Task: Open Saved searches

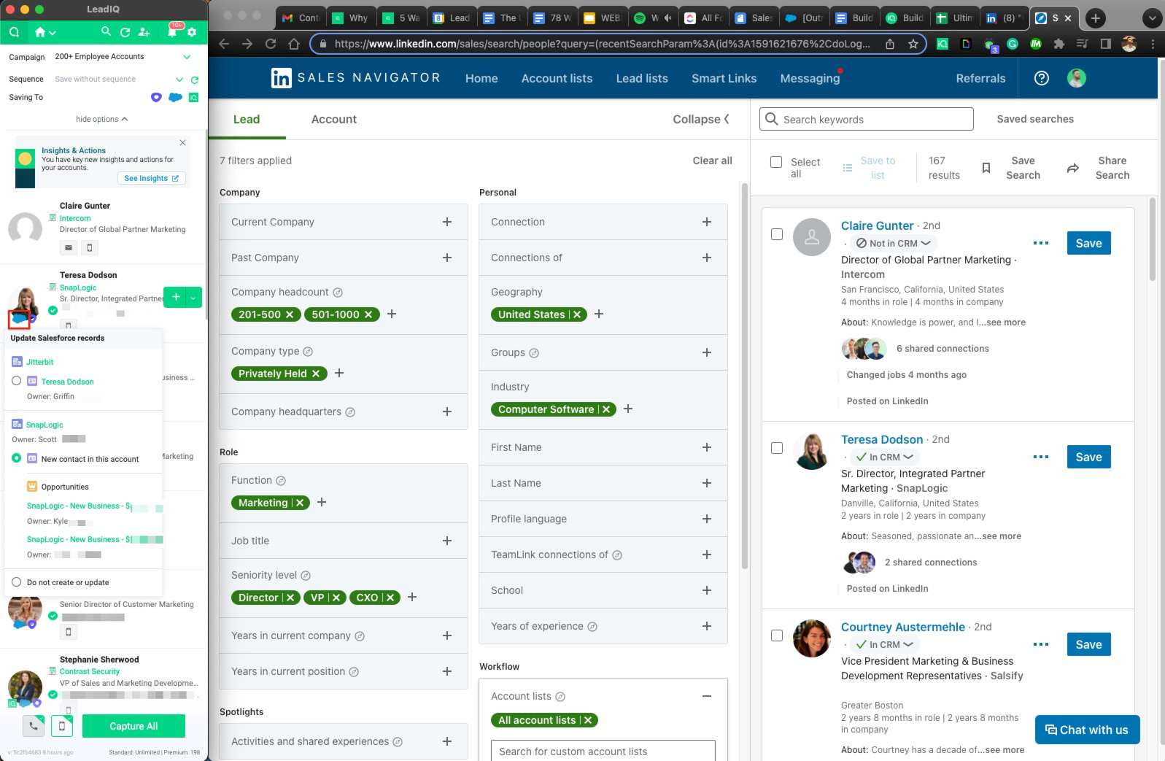Action: 1035,119
